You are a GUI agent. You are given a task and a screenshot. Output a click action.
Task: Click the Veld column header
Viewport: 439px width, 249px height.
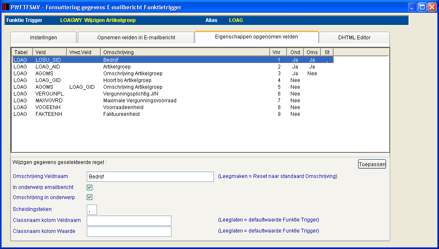coord(50,52)
